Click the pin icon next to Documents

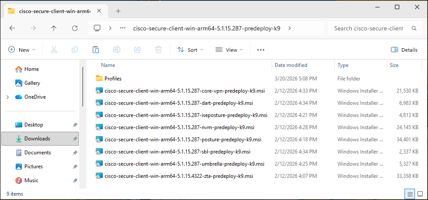[x=75, y=153]
